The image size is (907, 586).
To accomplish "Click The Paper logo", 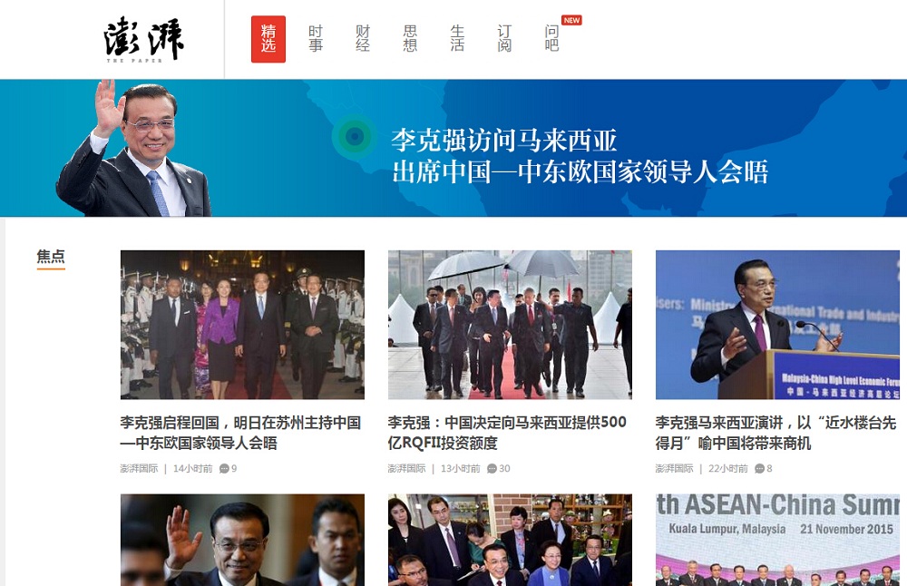I will 144,39.
